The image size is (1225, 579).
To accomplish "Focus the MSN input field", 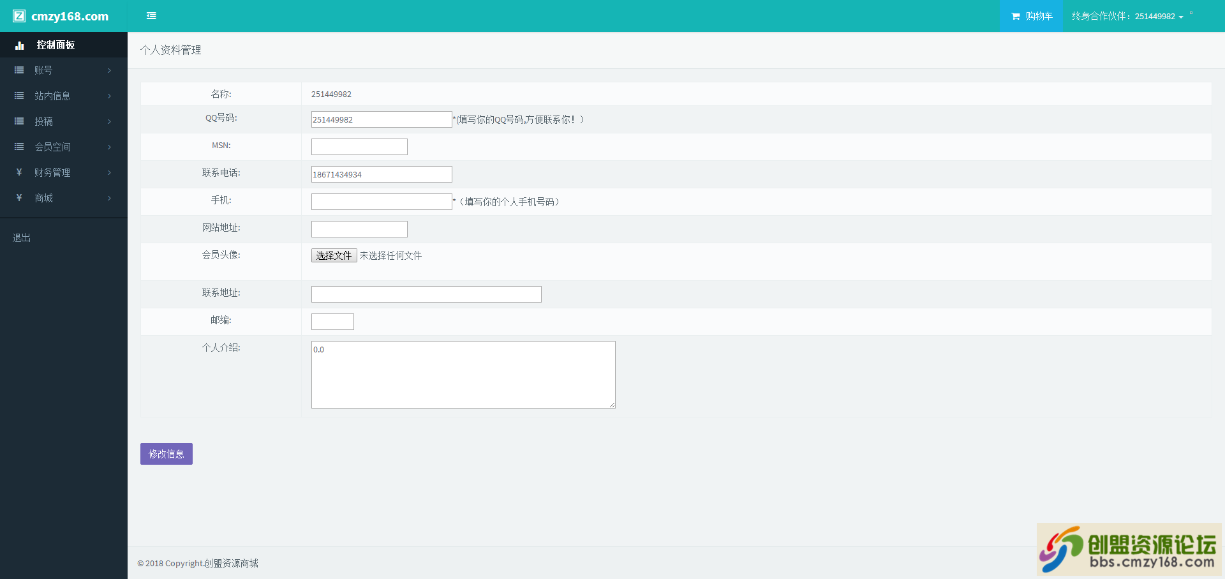I will click(x=359, y=147).
